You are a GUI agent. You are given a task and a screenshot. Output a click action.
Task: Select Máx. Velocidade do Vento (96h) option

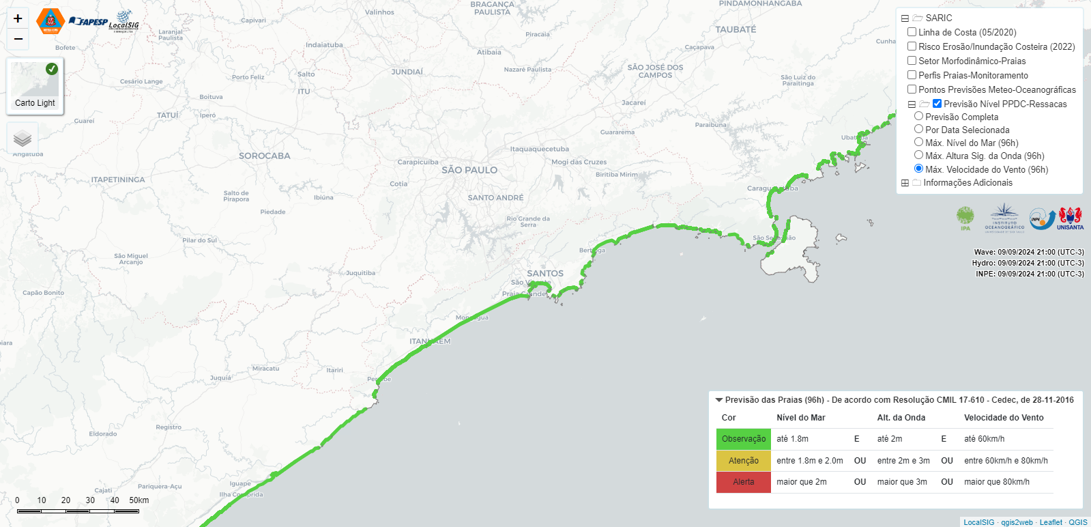point(918,169)
